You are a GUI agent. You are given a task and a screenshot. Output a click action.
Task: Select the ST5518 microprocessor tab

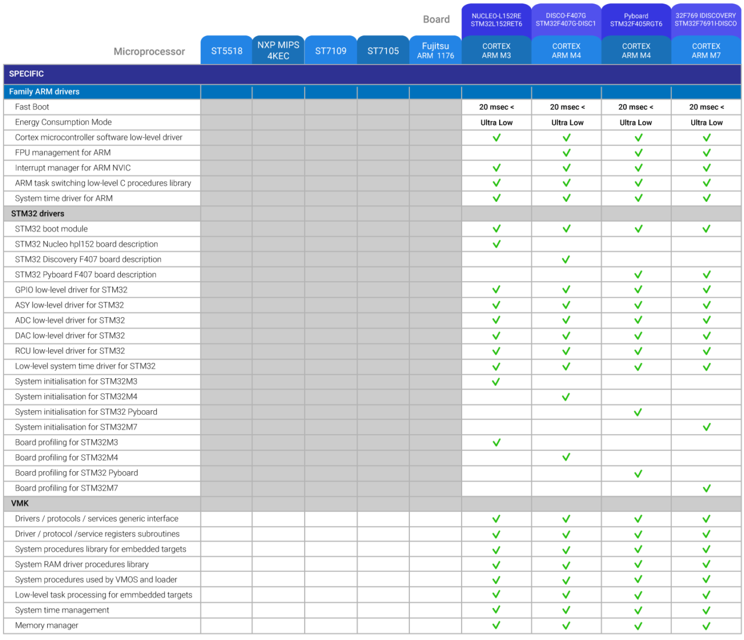(x=227, y=51)
